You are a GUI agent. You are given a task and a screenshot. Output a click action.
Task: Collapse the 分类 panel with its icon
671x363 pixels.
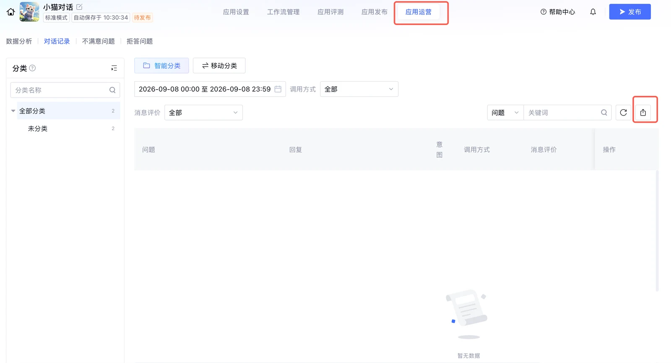114,68
